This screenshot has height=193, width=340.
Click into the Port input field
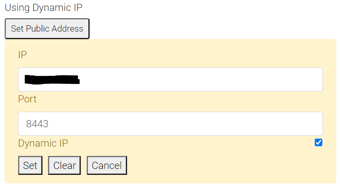(x=170, y=123)
